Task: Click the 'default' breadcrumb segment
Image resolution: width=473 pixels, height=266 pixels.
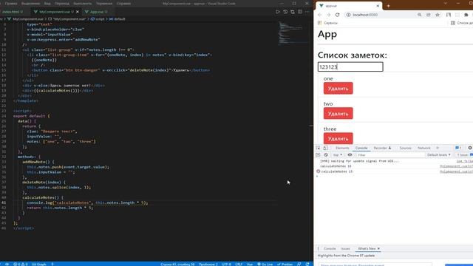Action: click(x=117, y=18)
